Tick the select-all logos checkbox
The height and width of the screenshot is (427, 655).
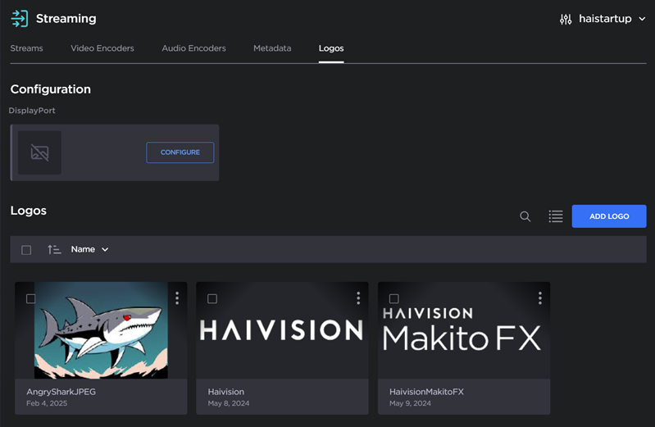(x=26, y=250)
